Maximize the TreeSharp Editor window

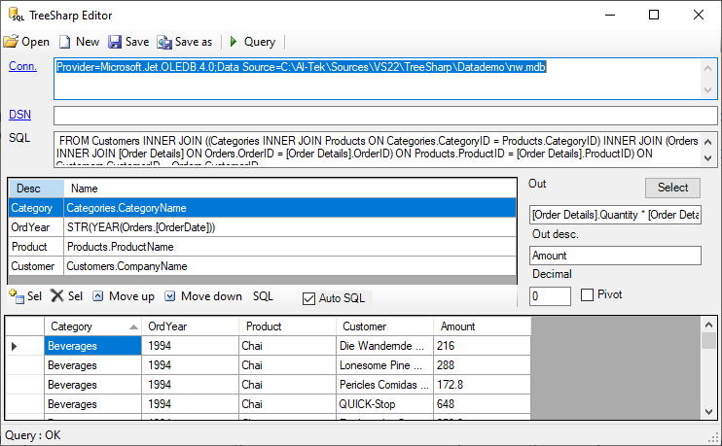(x=654, y=15)
